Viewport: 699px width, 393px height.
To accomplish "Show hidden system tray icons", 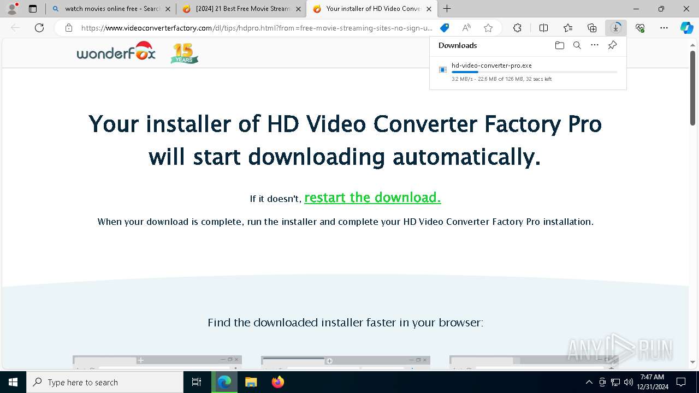I will 589,382.
